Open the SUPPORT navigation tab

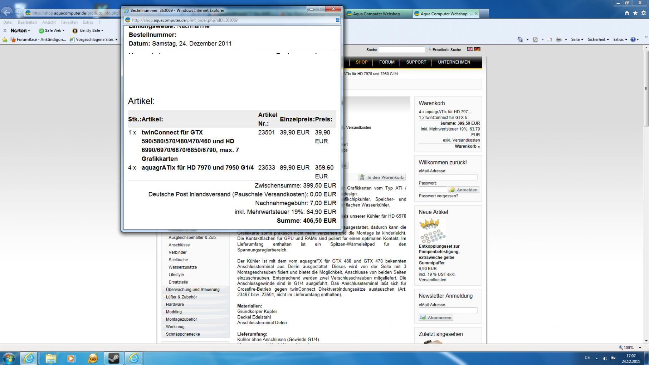pyautogui.click(x=416, y=62)
